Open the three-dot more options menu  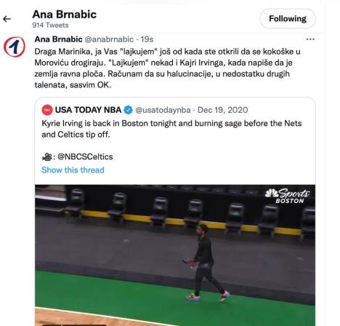(310, 39)
